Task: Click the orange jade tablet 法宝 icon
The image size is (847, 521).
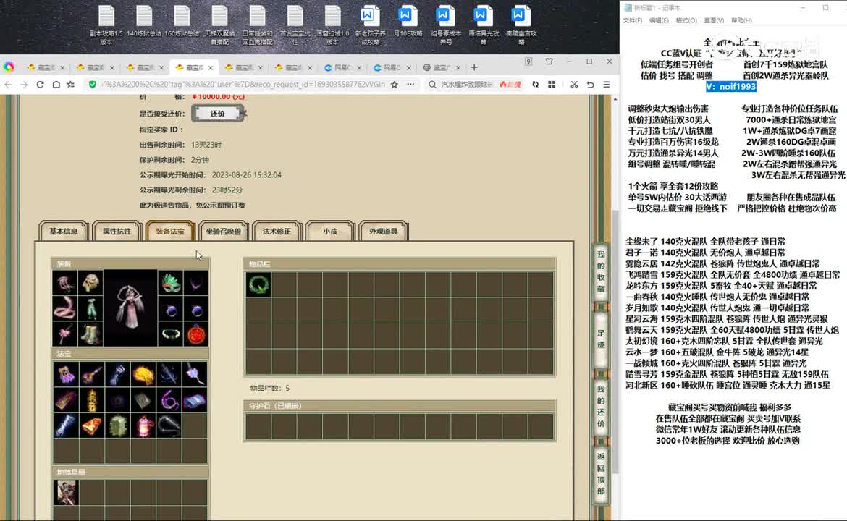Action: [92, 426]
